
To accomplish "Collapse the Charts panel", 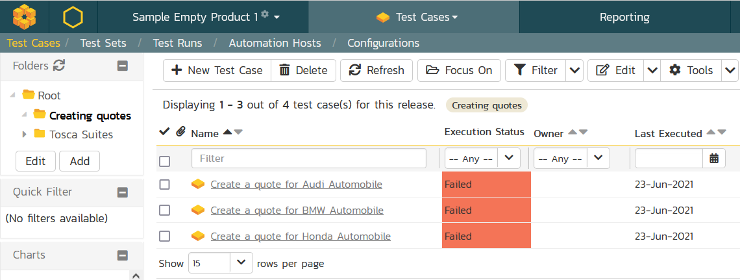I will [122, 255].
